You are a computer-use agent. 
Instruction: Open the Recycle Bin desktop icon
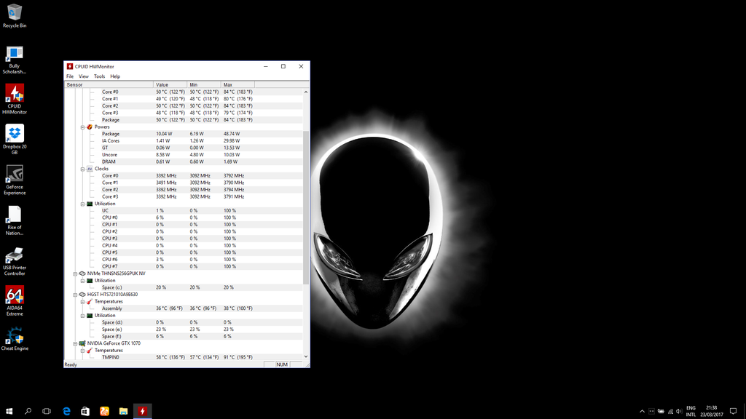coord(15,16)
